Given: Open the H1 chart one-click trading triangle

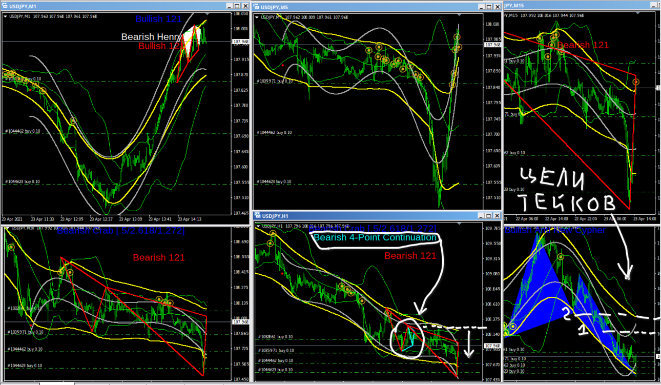Looking at the screenshot, I should click(x=258, y=226).
